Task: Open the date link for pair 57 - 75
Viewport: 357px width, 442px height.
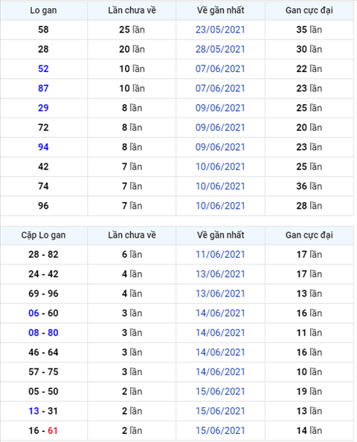Action: 220,372
